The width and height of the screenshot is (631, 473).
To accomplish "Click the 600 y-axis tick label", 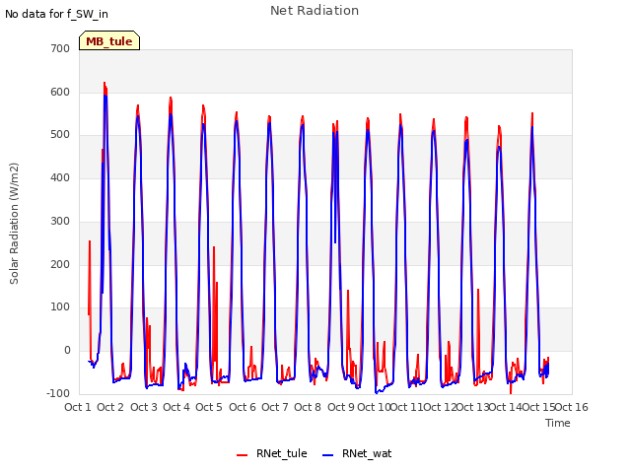I will (60, 92).
